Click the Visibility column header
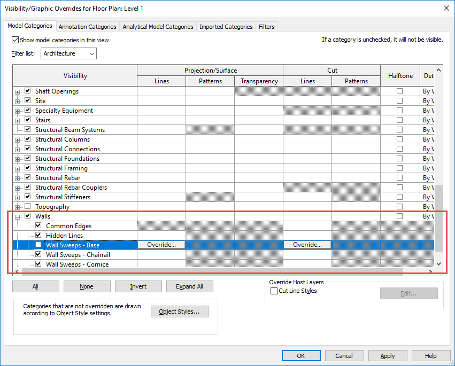This screenshot has width=455, height=366. point(75,76)
